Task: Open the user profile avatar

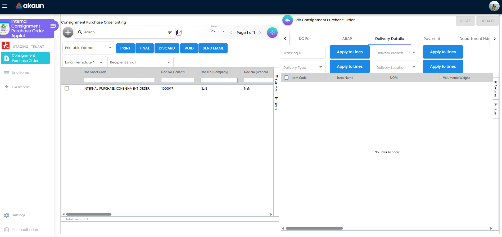Action: point(494,6)
